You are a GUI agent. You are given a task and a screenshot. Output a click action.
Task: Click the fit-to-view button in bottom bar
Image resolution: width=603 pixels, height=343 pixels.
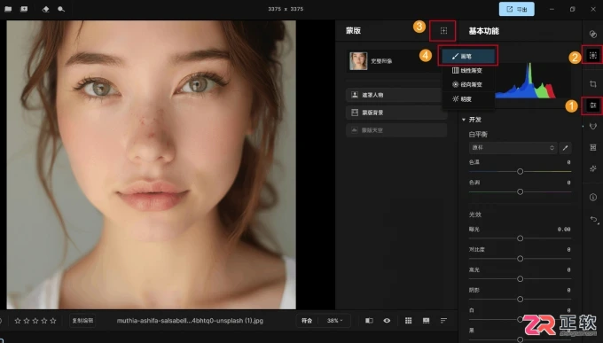point(307,321)
